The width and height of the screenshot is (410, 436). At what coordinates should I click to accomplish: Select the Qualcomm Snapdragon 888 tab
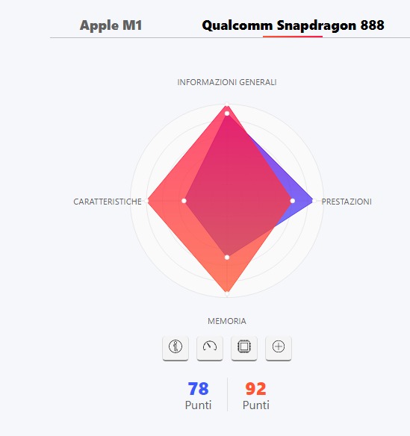click(x=293, y=25)
